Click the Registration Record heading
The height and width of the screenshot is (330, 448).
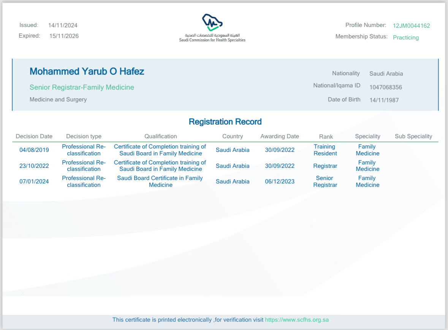225,122
